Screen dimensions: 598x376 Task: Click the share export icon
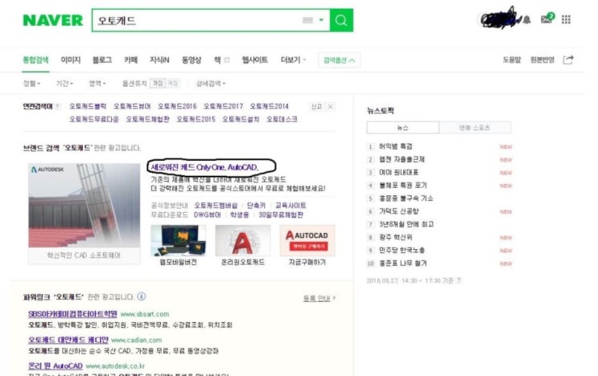(x=568, y=59)
